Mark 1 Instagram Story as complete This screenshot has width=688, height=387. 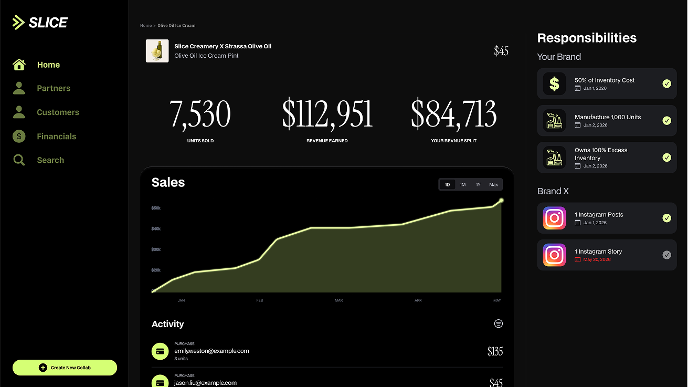pyautogui.click(x=666, y=255)
